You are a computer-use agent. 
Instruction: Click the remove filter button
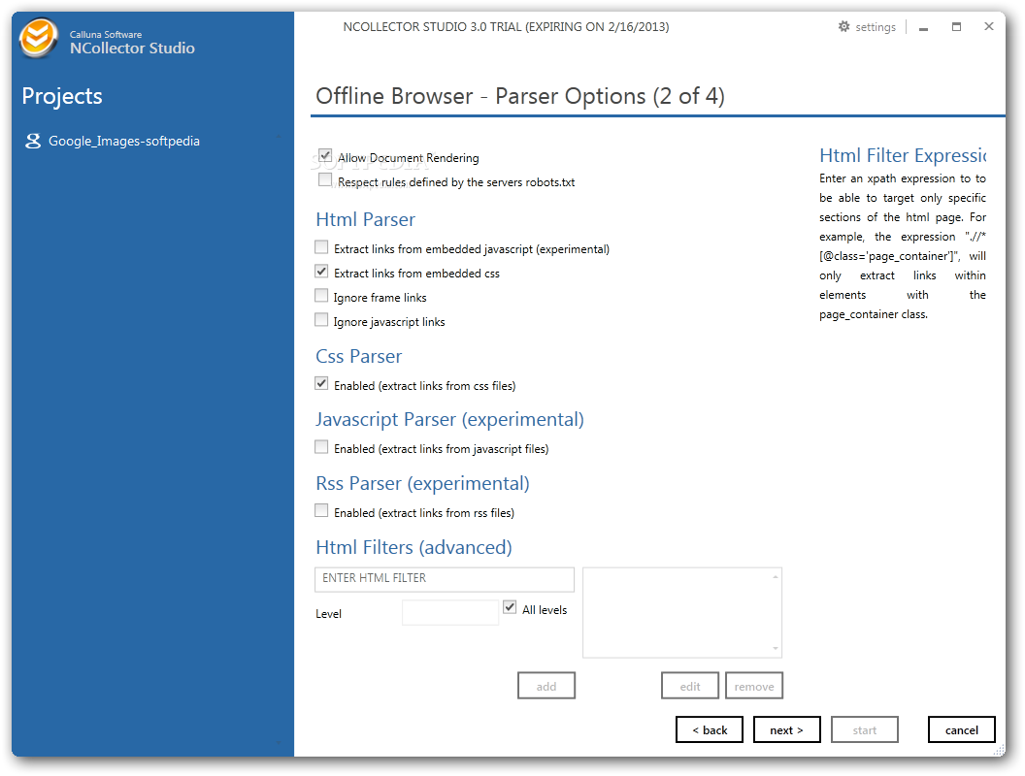pos(754,686)
